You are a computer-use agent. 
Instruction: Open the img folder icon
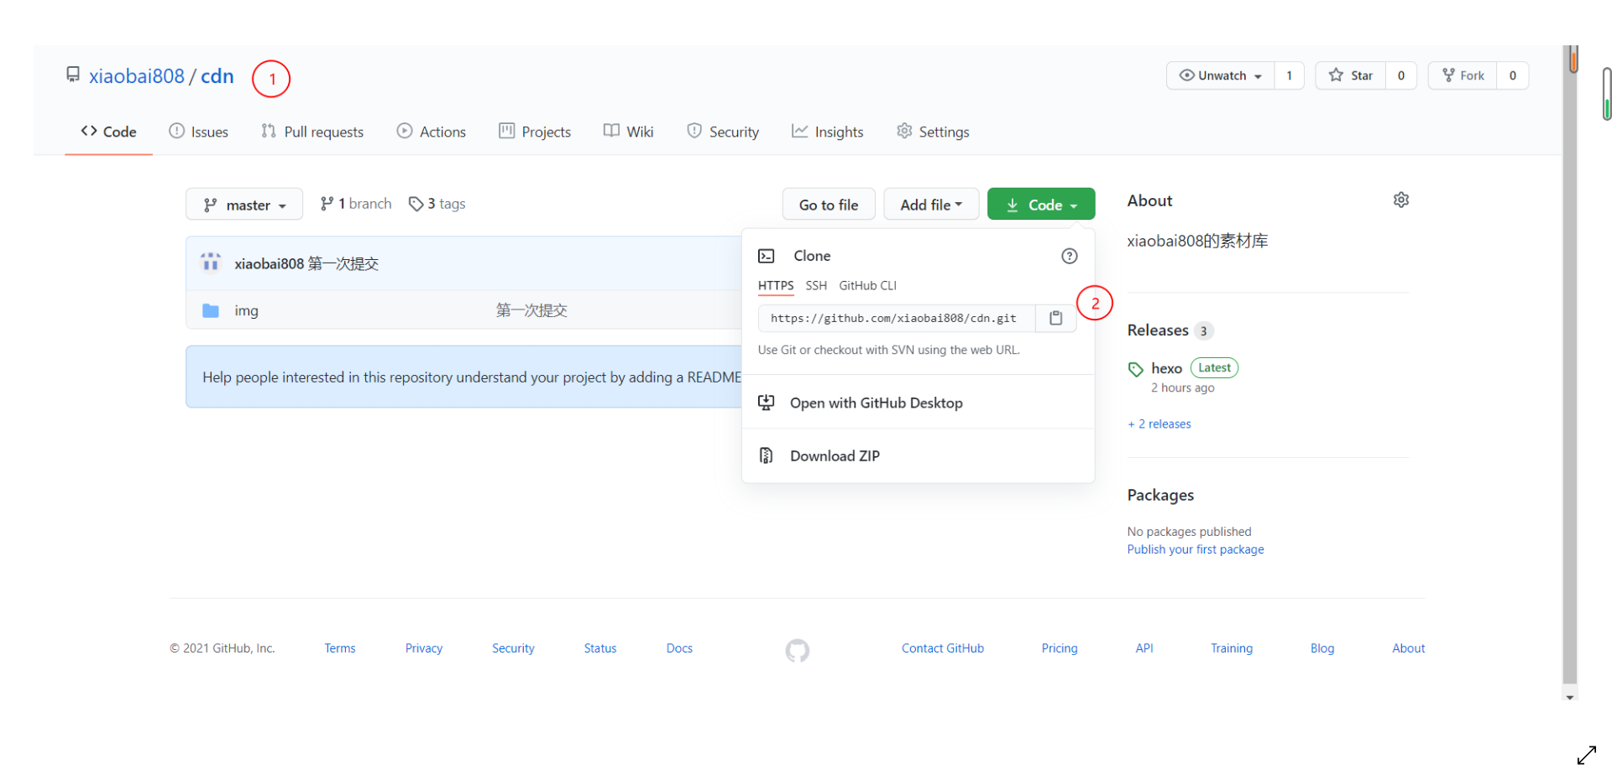[x=210, y=309]
